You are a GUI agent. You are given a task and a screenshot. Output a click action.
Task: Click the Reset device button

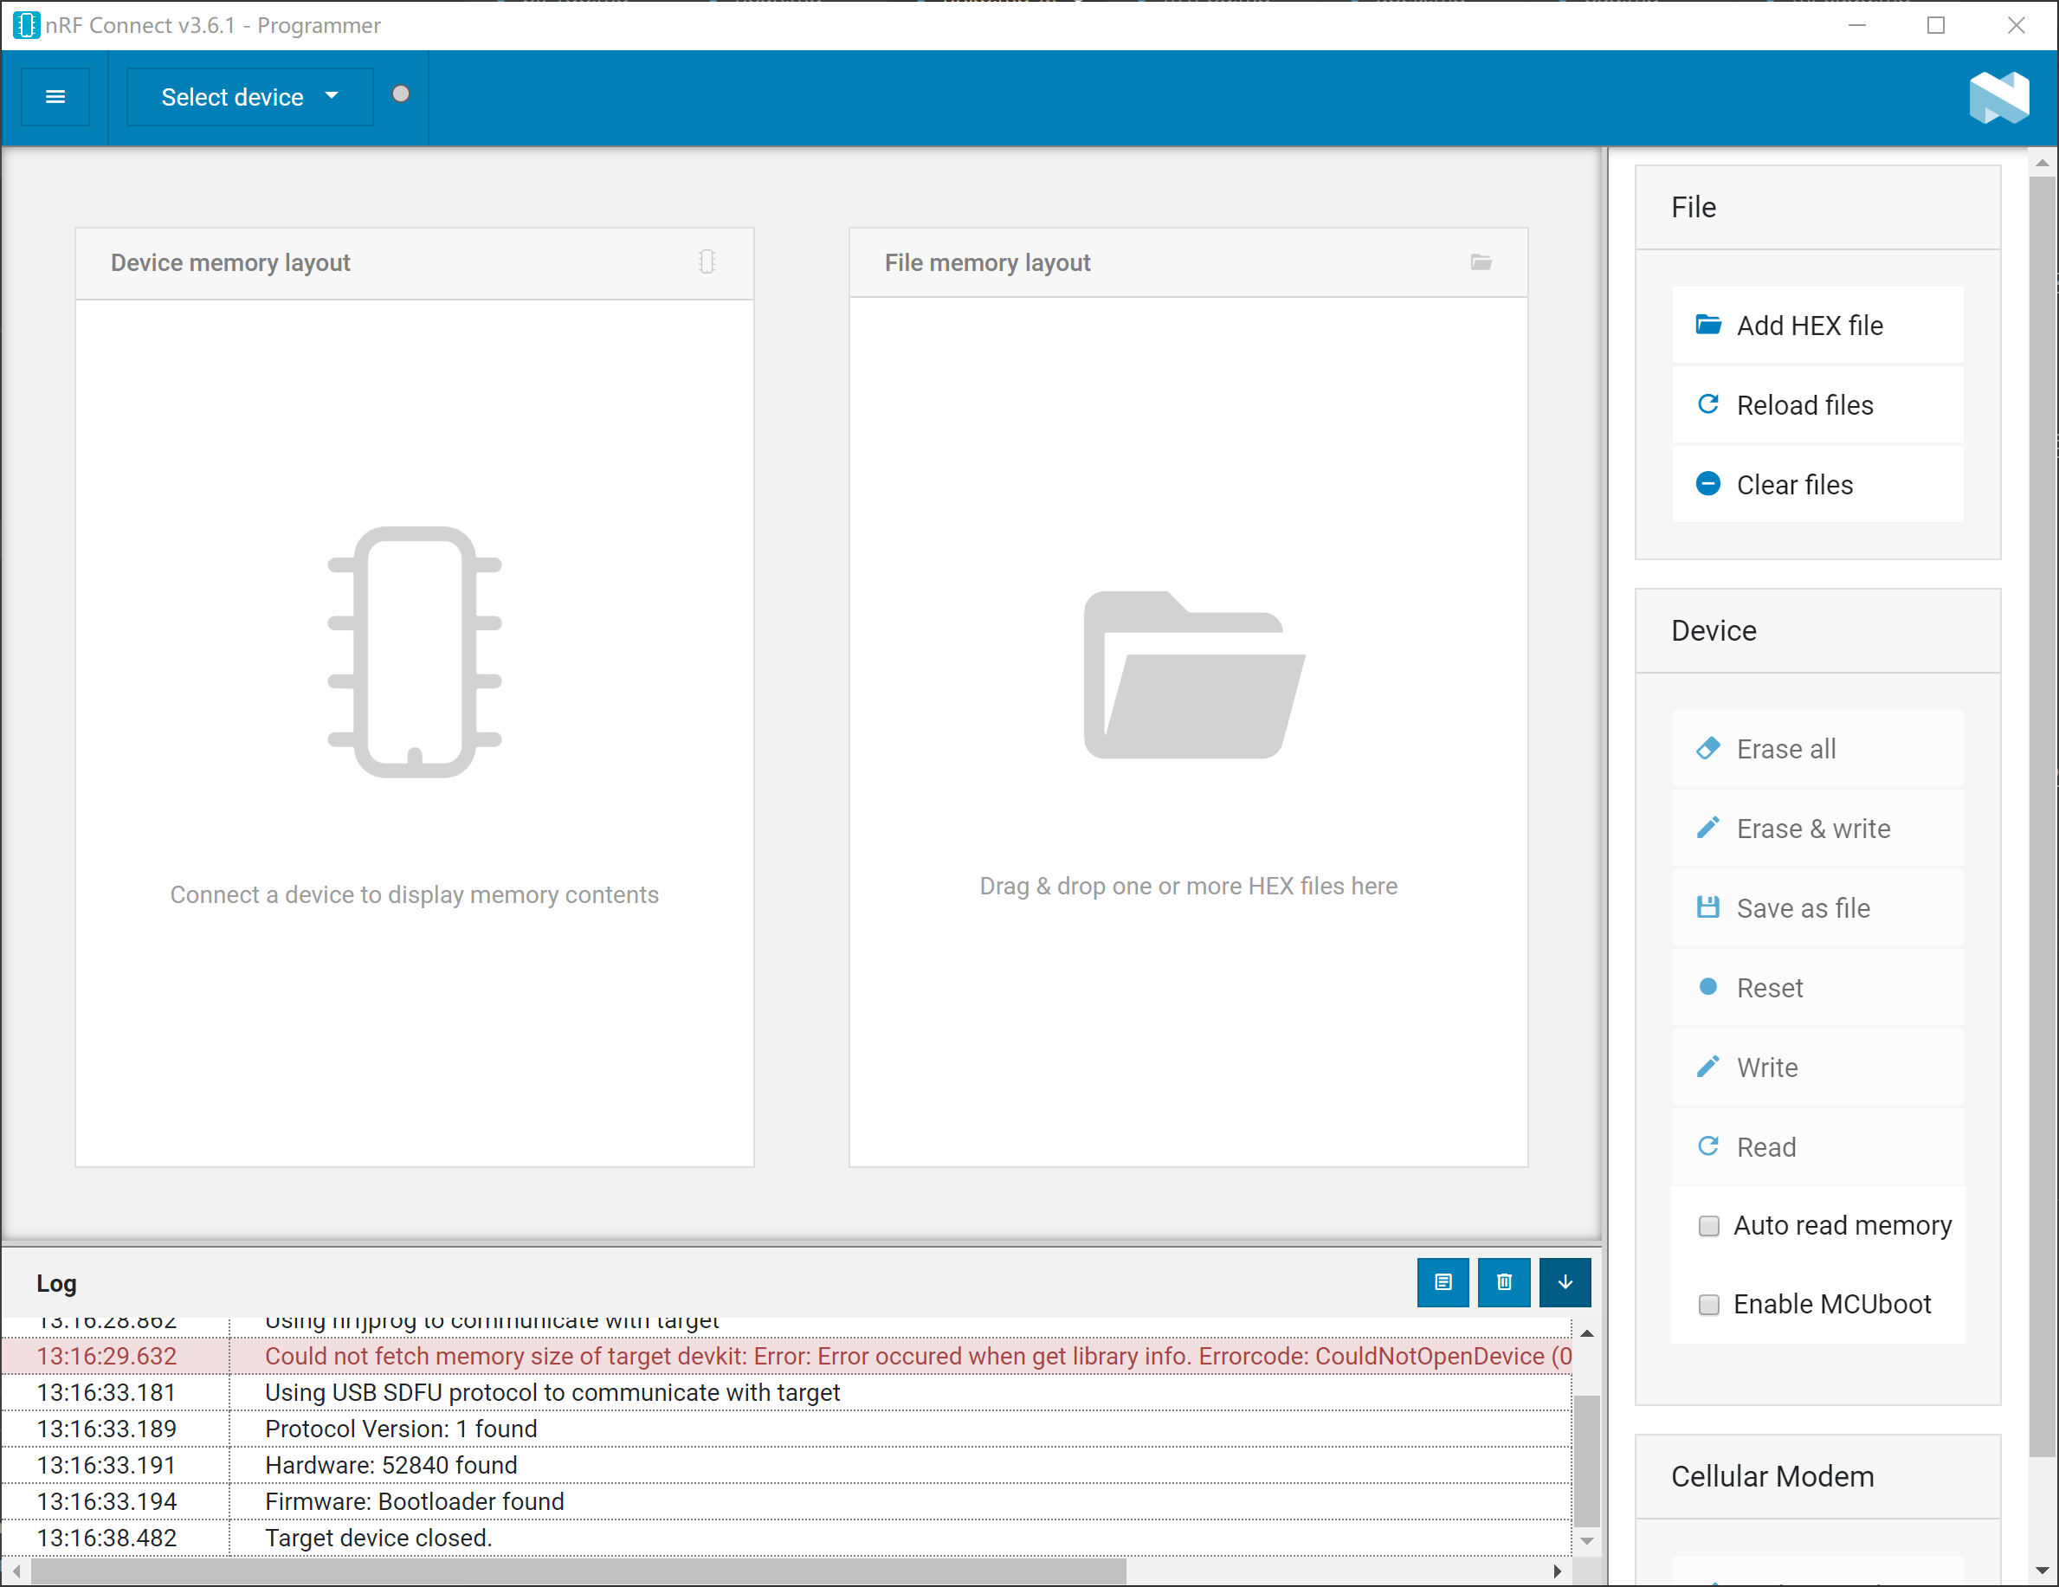tap(1817, 987)
